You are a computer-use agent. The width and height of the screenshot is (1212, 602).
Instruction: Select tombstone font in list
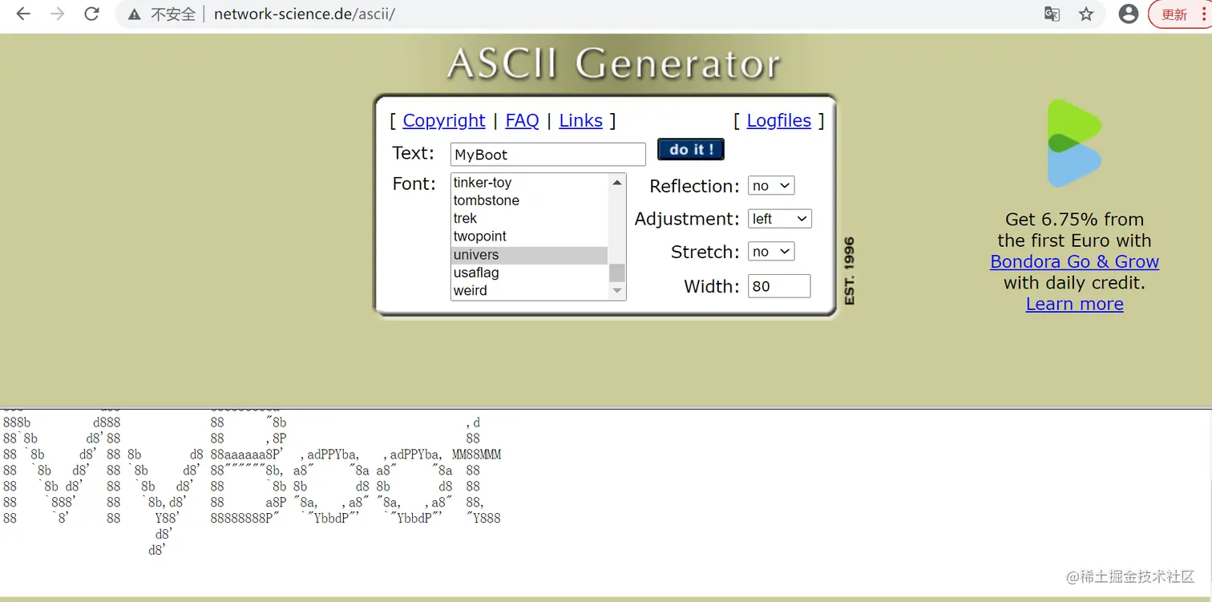coord(529,200)
